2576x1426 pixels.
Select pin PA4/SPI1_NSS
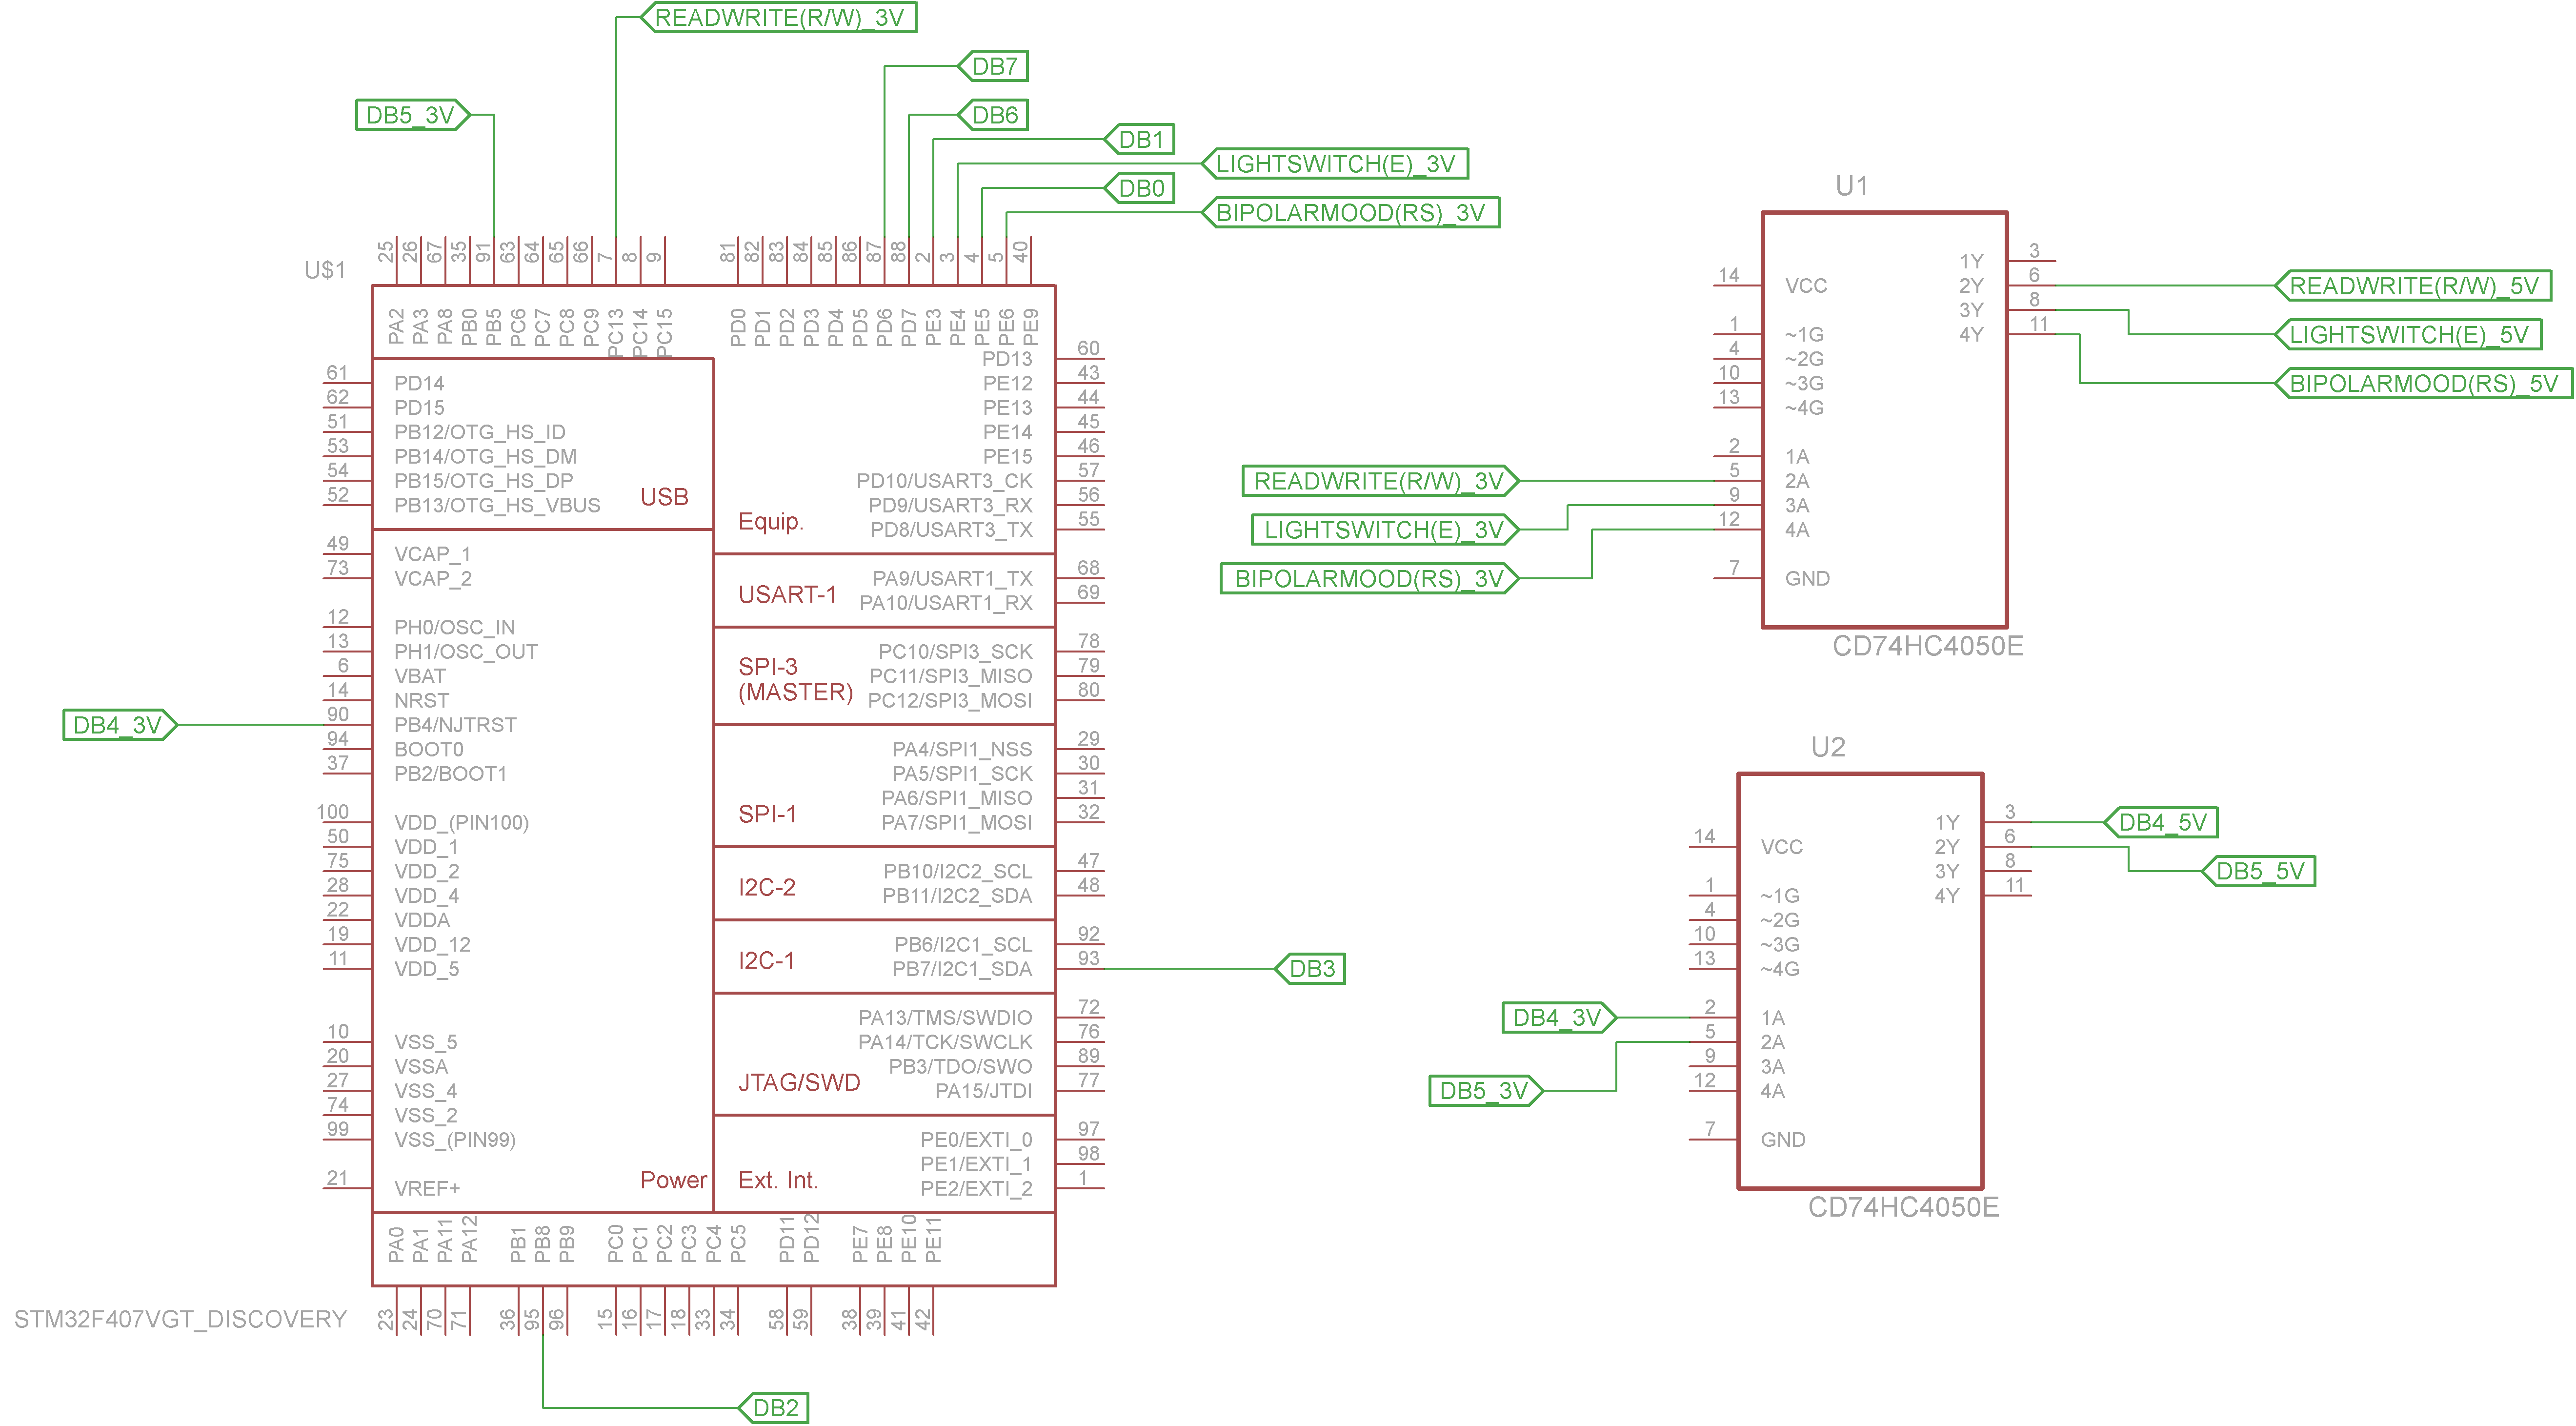[961, 749]
